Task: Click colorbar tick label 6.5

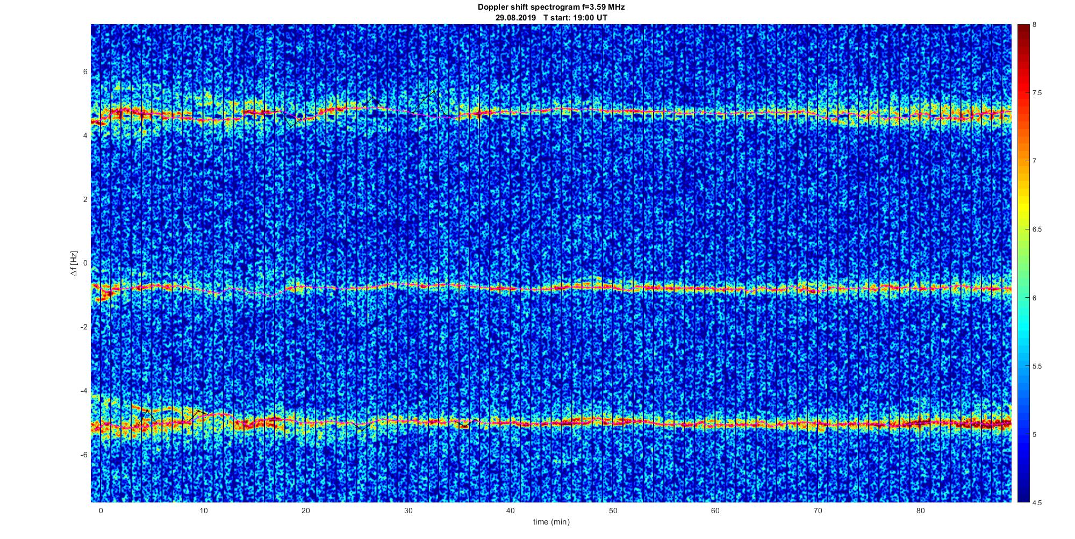Action: click(x=1037, y=229)
